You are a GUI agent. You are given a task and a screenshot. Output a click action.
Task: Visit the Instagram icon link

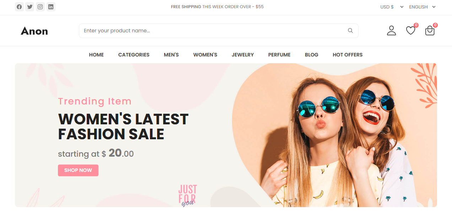(40, 7)
